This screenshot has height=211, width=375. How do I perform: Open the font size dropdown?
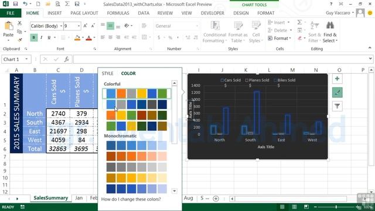click(79, 26)
